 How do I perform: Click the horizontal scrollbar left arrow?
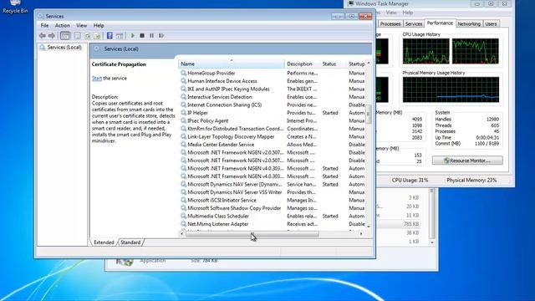pos(181,234)
